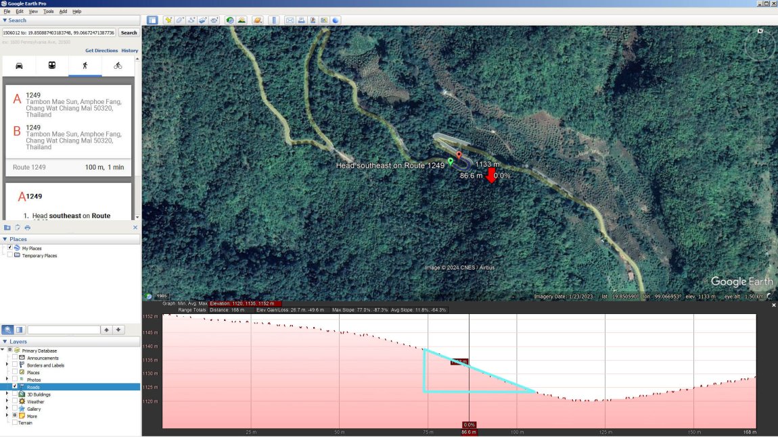Toggle sunlight across the landscape
This screenshot has width=778, height=437.
tap(242, 20)
